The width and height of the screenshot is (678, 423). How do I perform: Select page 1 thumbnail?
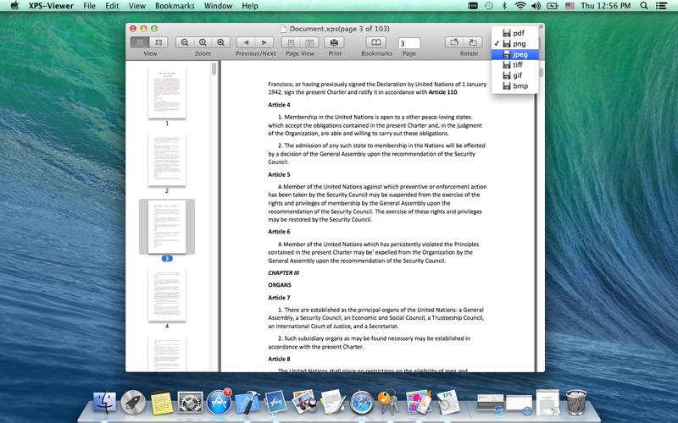(167, 92)
